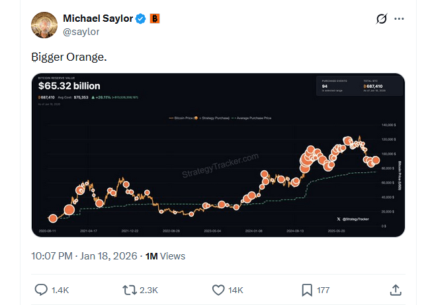Open Michael Saylor's profile picture
This screenshot has height=305, width=428.
[44, 24]
